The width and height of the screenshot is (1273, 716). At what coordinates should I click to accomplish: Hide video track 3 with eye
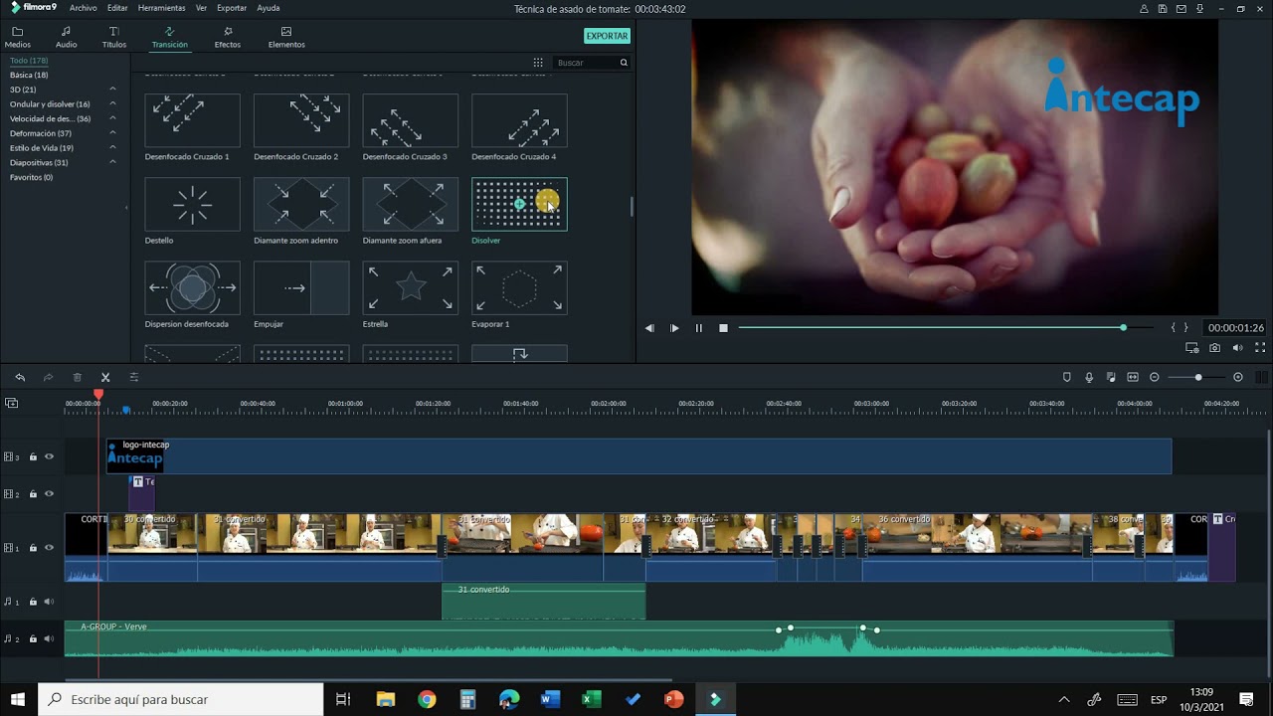(x=49, y=457)
